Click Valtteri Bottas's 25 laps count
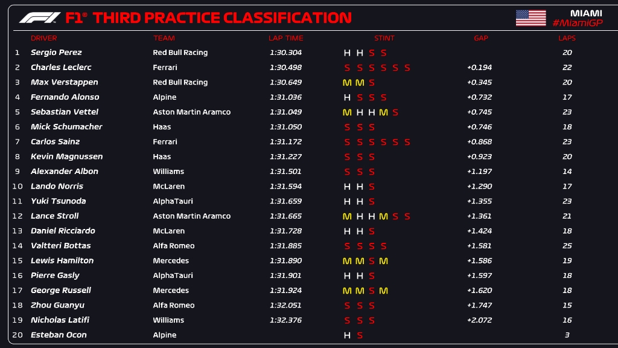 coord(567,246)
